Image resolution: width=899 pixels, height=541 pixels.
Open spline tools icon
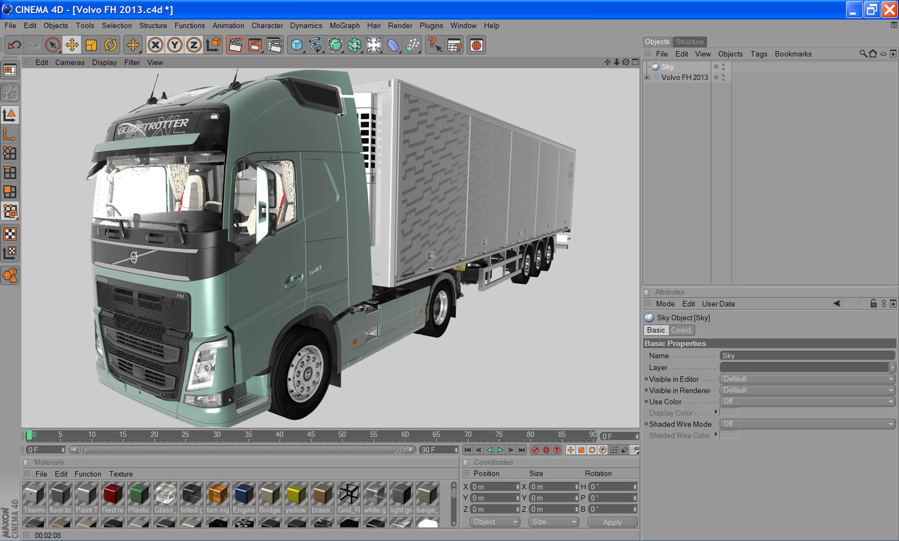(x=316, y=45)
